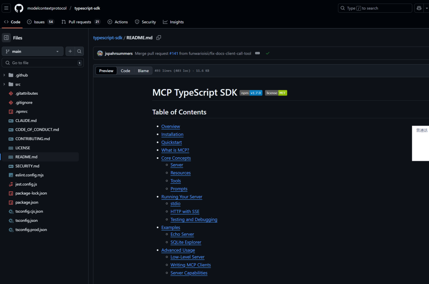Go to GitHub homepage logo

coord(19,8)
